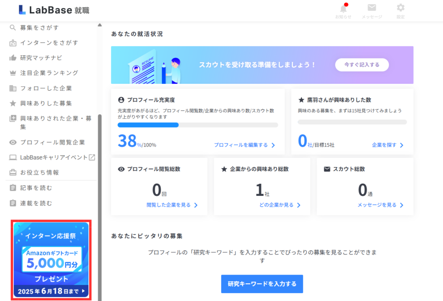Click the プロフィール充実度 progress bar
The height and width of the screenshot is (301, 443).
coord(198,125)
